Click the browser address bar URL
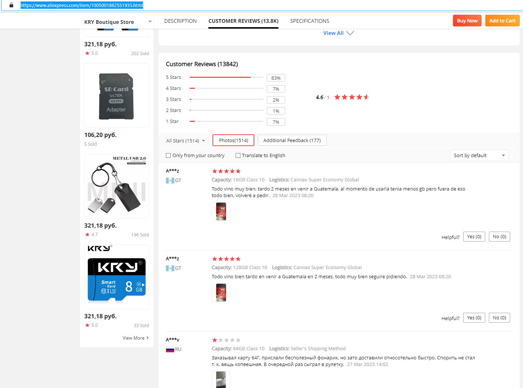The image size is (523, 388). coord(82,5)
